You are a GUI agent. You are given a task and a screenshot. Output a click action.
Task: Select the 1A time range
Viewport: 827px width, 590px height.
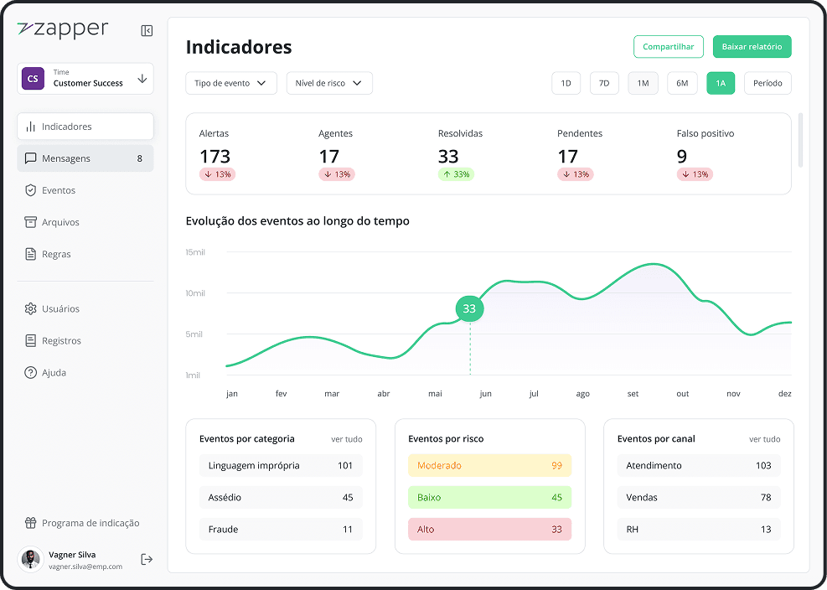[x=721, y=83]
